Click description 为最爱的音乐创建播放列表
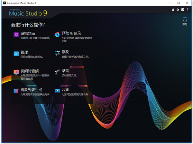193x144 pixels. (35, 94)
